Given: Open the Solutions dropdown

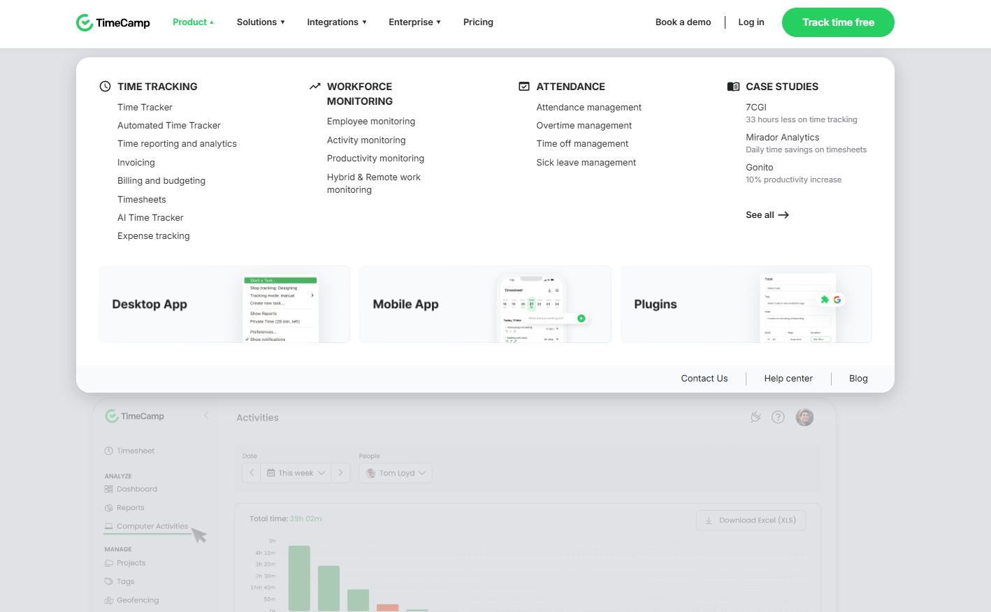Looking at the screenshot, I should coord(260,22).
